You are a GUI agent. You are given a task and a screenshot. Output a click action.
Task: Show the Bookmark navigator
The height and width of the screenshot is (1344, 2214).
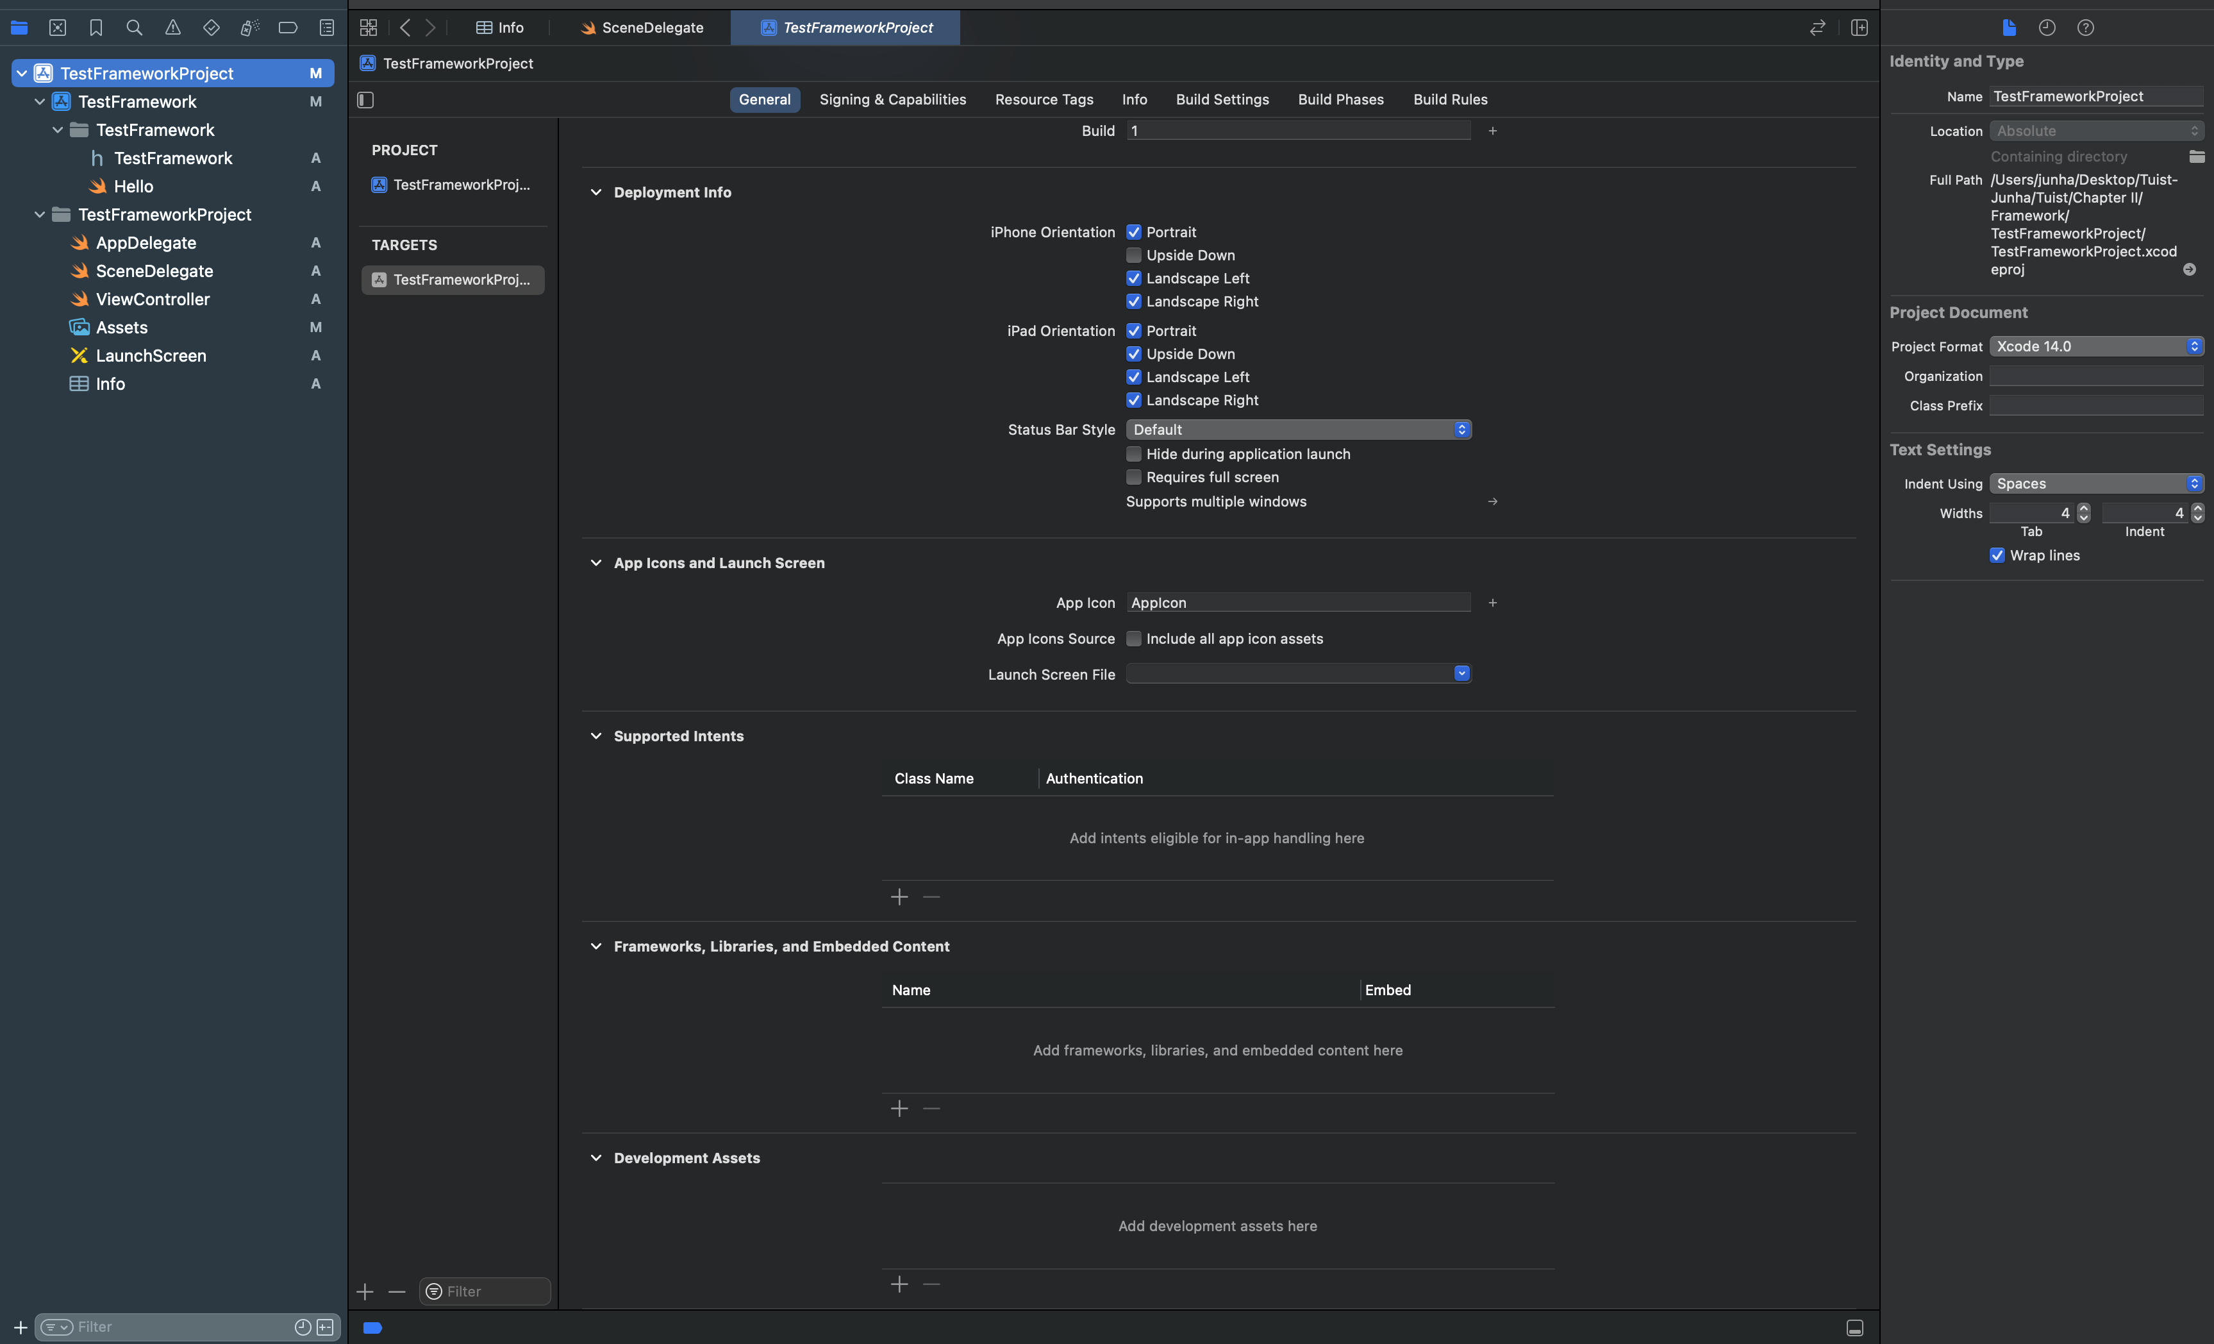[96, 28]
